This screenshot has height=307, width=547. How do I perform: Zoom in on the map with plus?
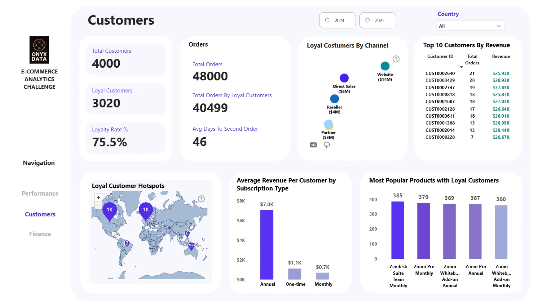click(x=98, y=197)
